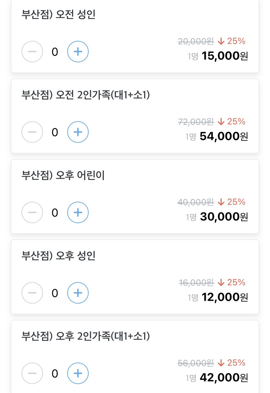Decrease 오후 어린이 ticket count
Image resolution: width=270 pixels, height=393 pixels.
coord(32,213)
